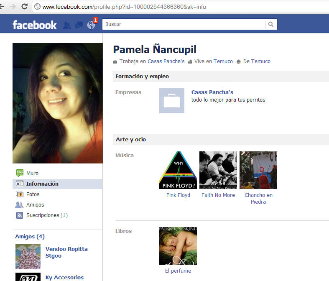Open notifications globe icon

pos(91,25)
